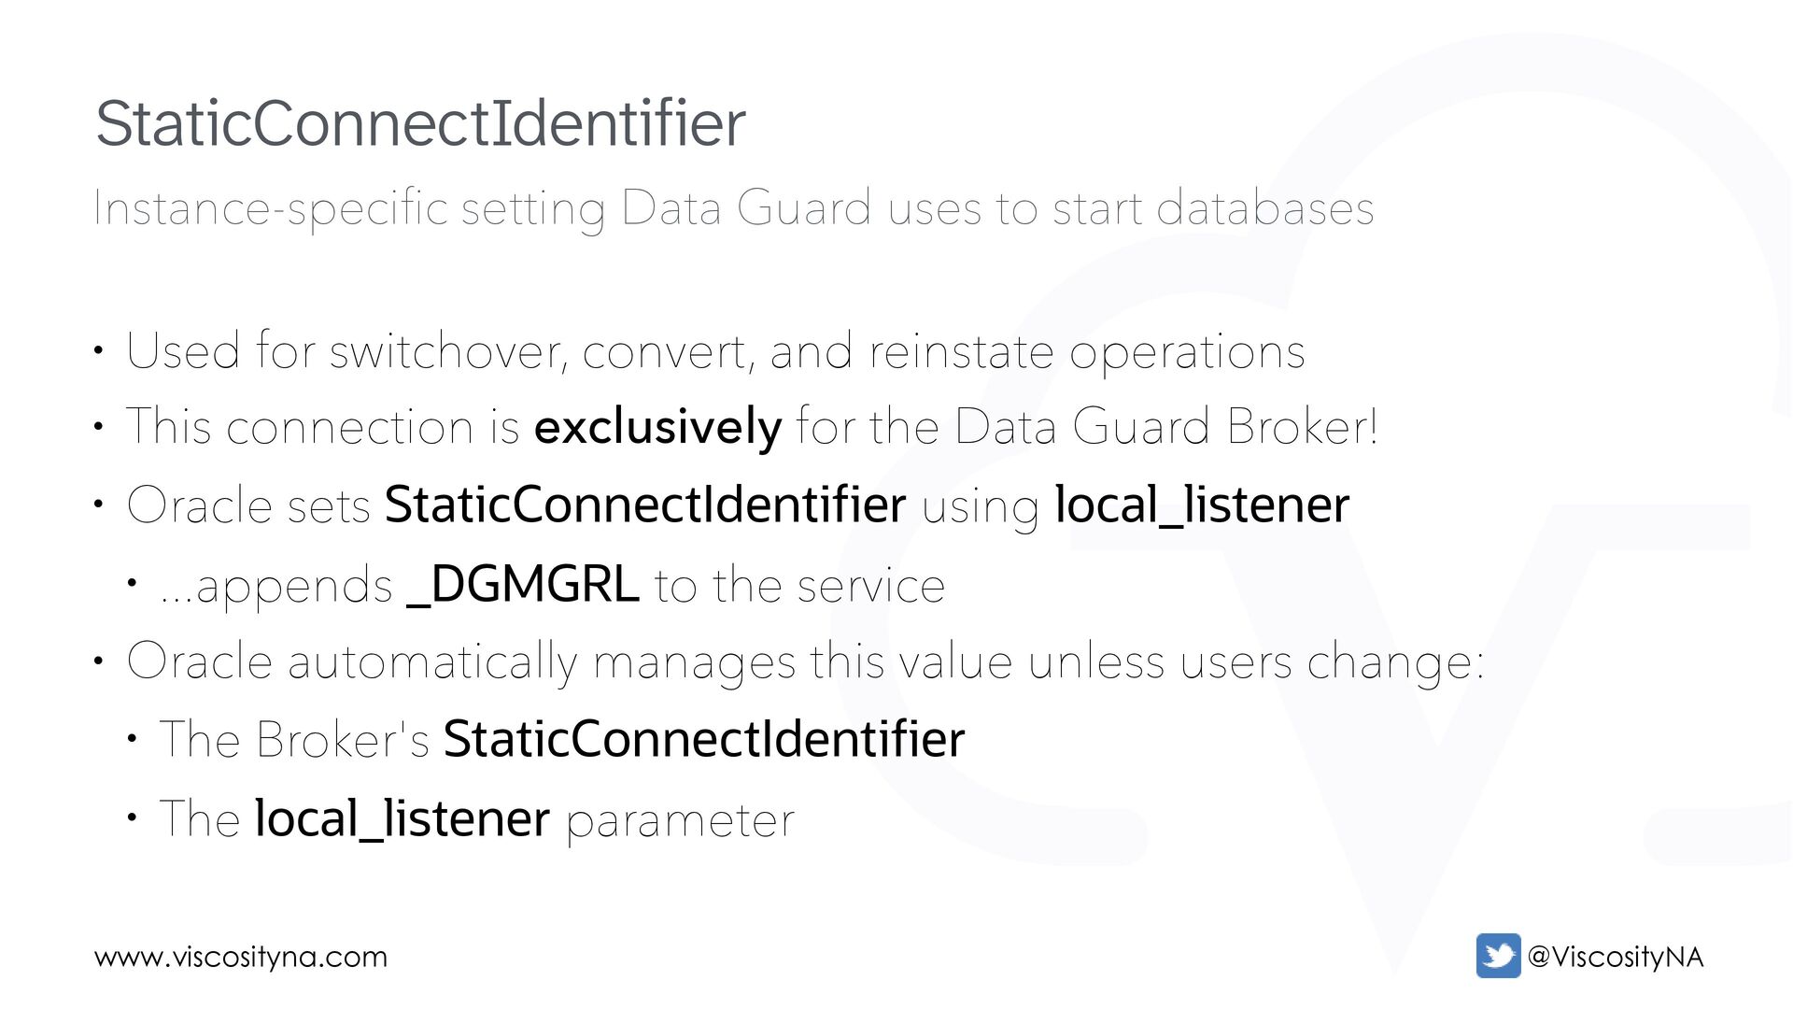
Task: Click the slide title StaticConnectIdentifier
Action: (420, 123)
